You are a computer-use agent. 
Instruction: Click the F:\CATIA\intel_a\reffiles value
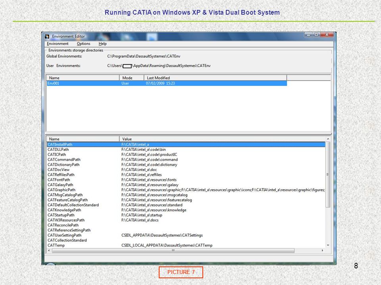(x=141, y=175)
